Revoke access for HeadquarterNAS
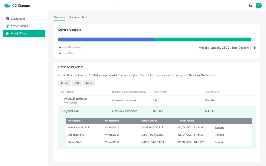266x166 pixels. coord(219,127)
